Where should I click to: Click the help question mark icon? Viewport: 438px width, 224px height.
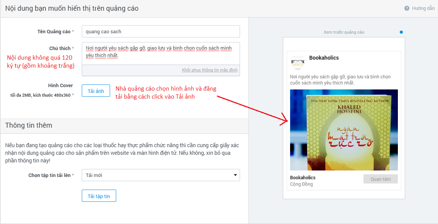point(407,8)
